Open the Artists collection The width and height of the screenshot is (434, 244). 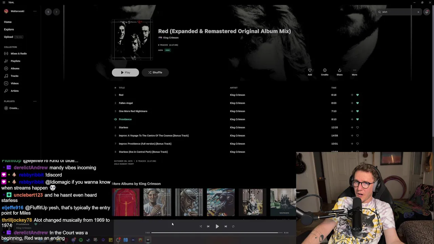pyautogui.click(x=12, y=91)
